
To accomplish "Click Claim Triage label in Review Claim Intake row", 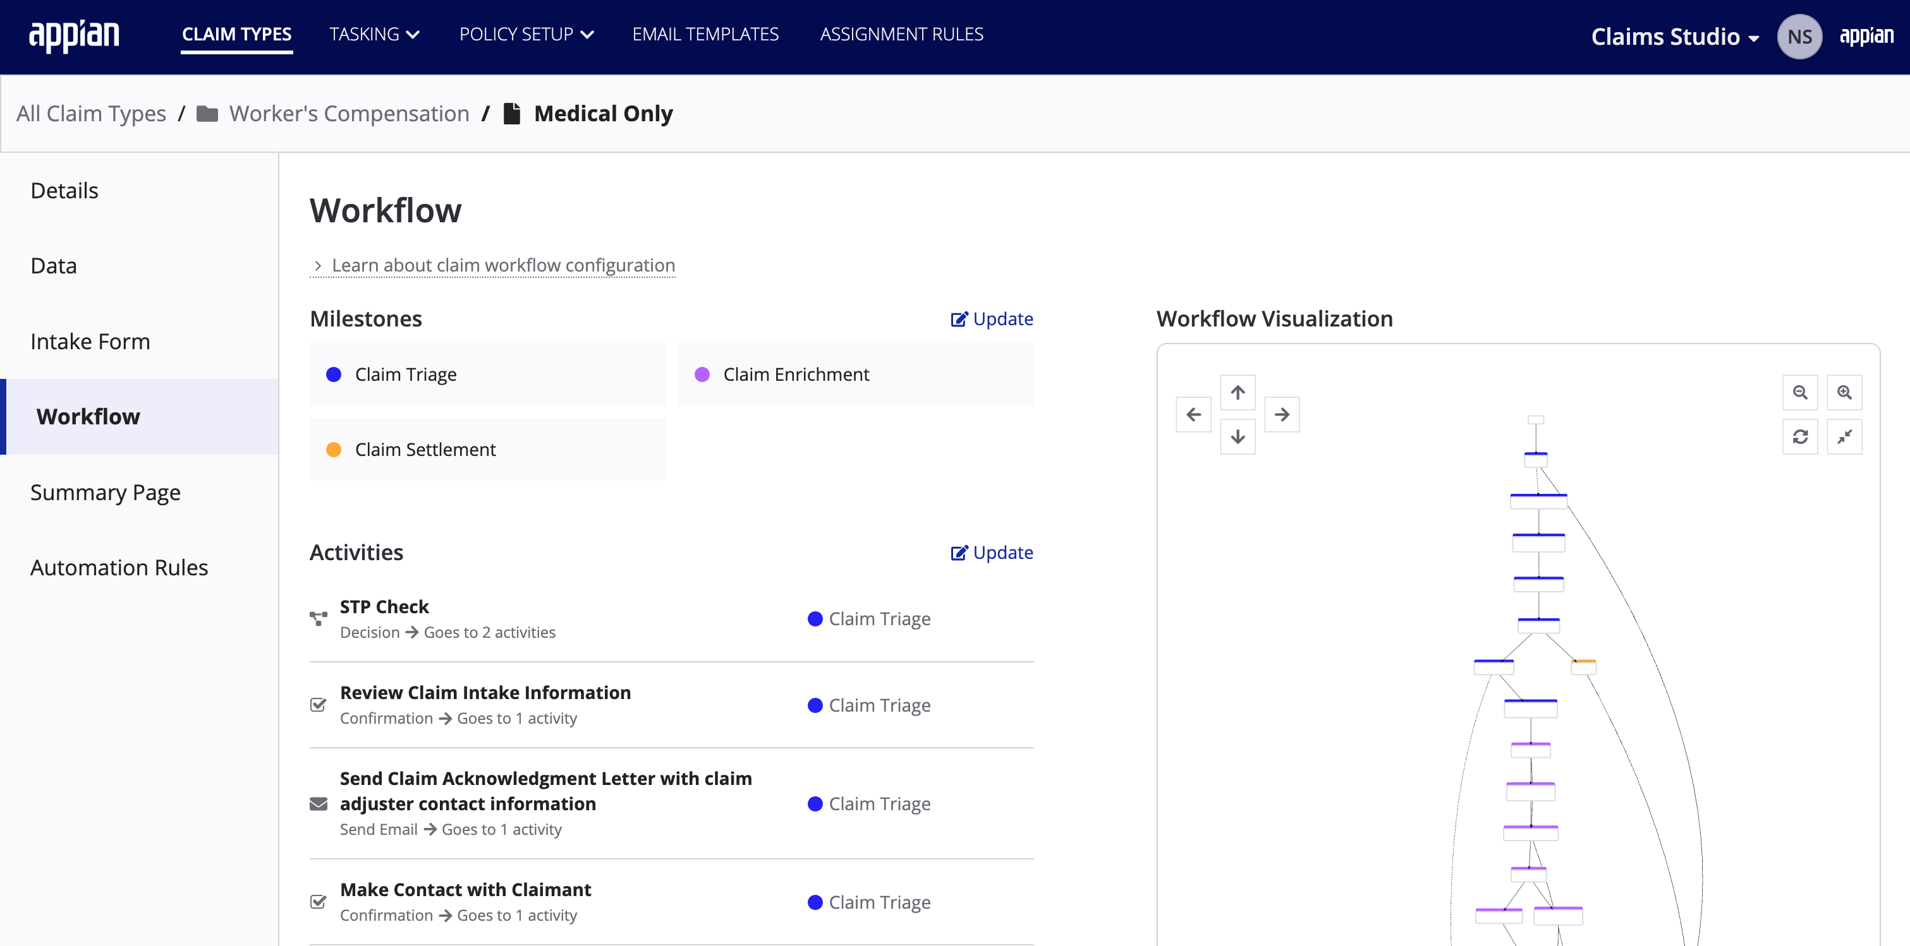I will click(879, 705).
